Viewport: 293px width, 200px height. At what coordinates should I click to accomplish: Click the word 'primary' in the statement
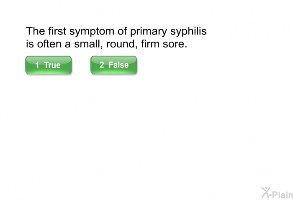coord(148,31)
